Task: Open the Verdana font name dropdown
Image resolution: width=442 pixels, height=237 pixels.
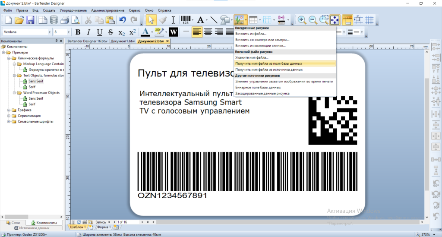Action: pyautogui.click(x=49, y=32)
